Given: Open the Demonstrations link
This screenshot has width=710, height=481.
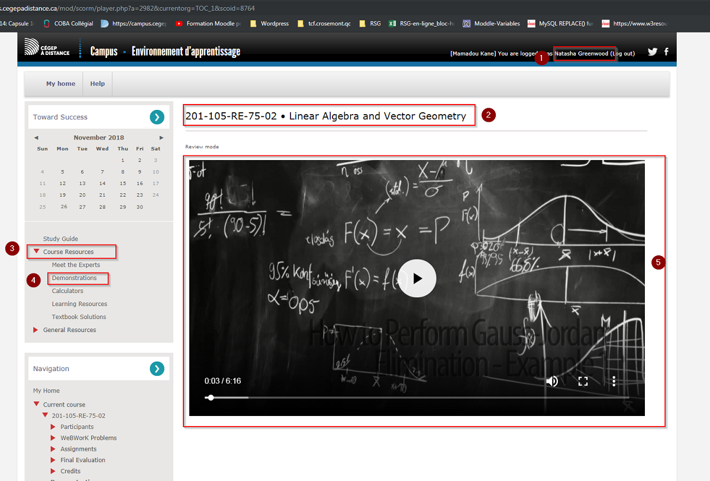Looking at the screenshot, I should coord(74,278).
